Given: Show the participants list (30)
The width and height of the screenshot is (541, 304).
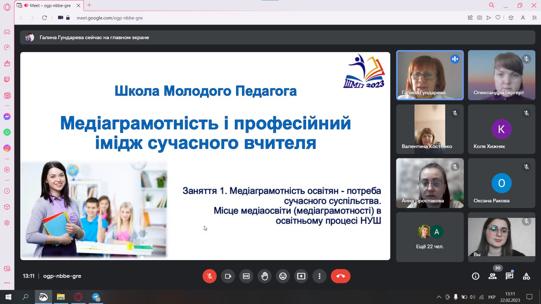Looking at the screenshot, I should point(493,276).
